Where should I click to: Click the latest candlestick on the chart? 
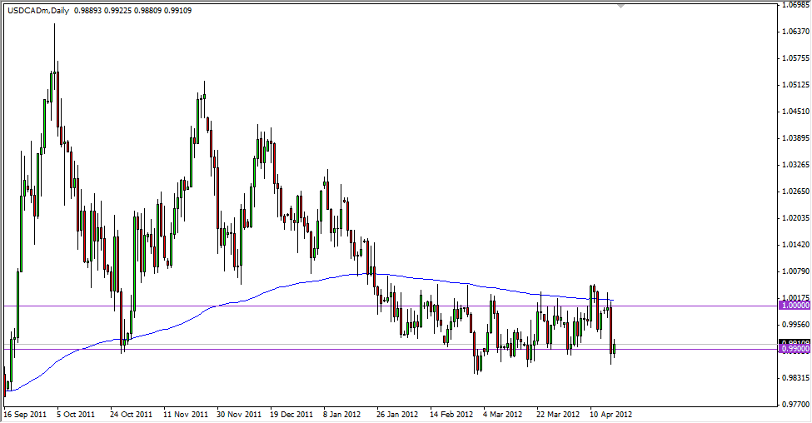[615, 348]
